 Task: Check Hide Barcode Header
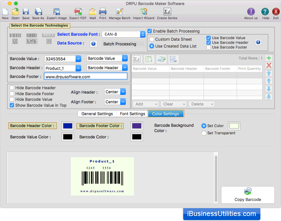12,88
